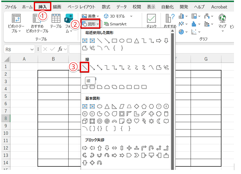Select the curve shape in 線 section

point(151,67)
